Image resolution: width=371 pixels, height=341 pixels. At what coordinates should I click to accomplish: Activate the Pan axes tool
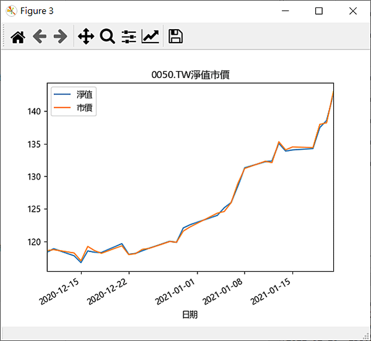pos(86,37)
